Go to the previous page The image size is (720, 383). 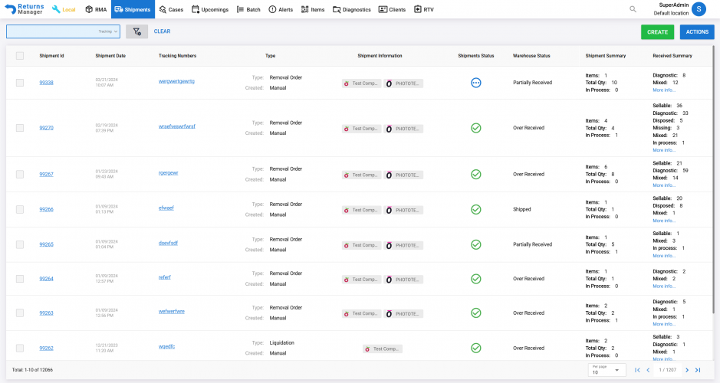click(648, 370)
